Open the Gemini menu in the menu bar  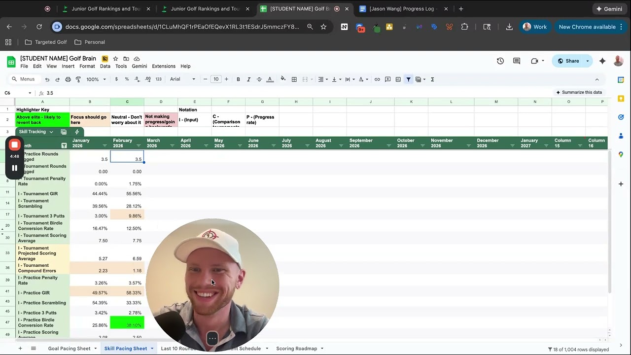click(x=140, y=66)
